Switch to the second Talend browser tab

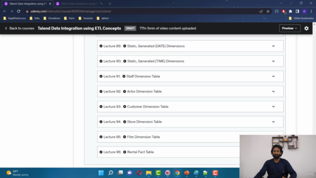pos(79,3)
